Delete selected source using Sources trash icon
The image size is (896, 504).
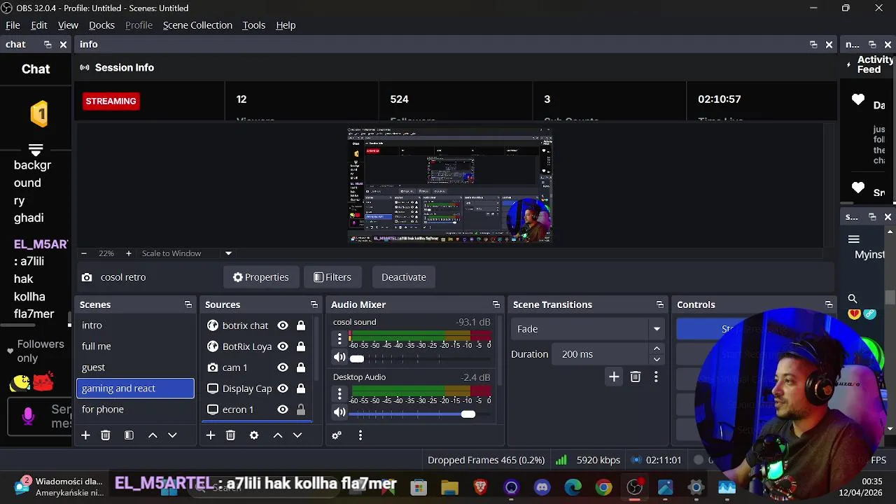click(230, 435)
